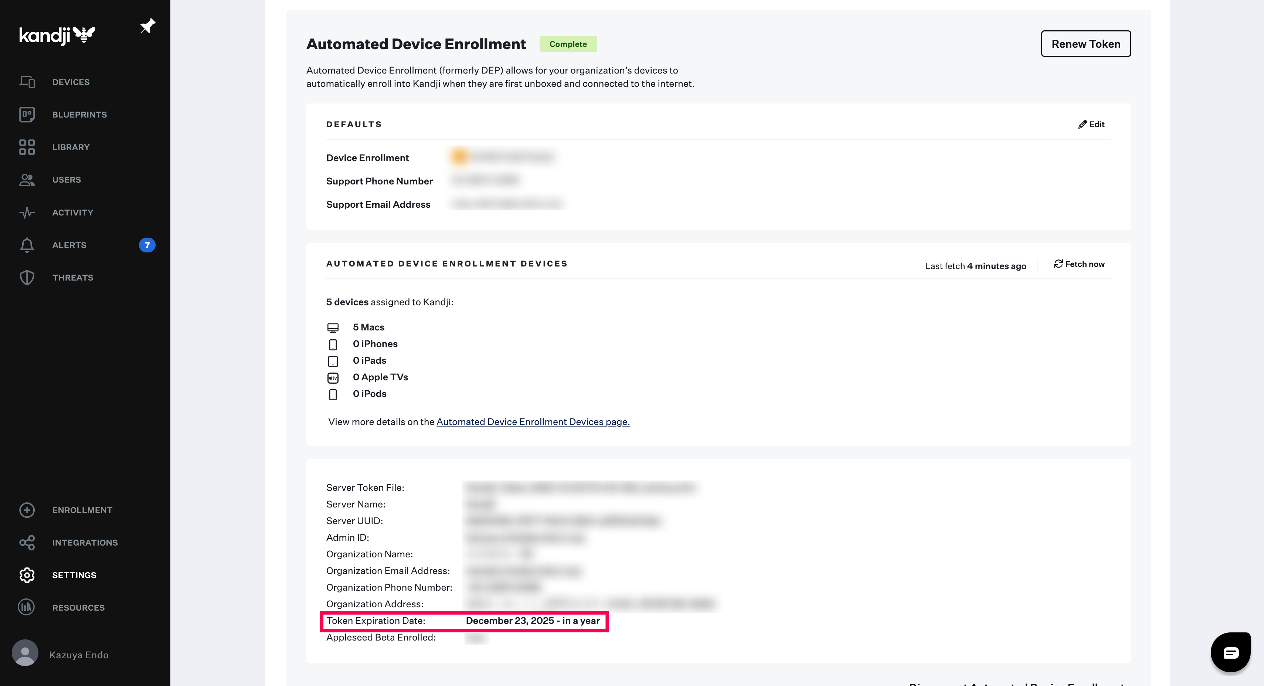Click the '5 Macs' count text
Screen dimensions: 1264x686
point(368,327)
